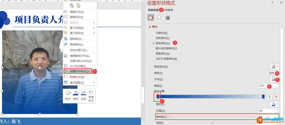Viewport: 285px width, 125px height.
Task: Open Fill dropdown arrow in mini toolbar
Action: tap(79, 93)
